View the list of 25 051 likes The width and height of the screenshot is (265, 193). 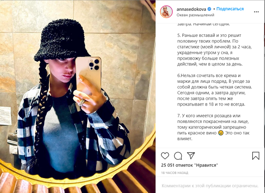click(x=189, y=165)
